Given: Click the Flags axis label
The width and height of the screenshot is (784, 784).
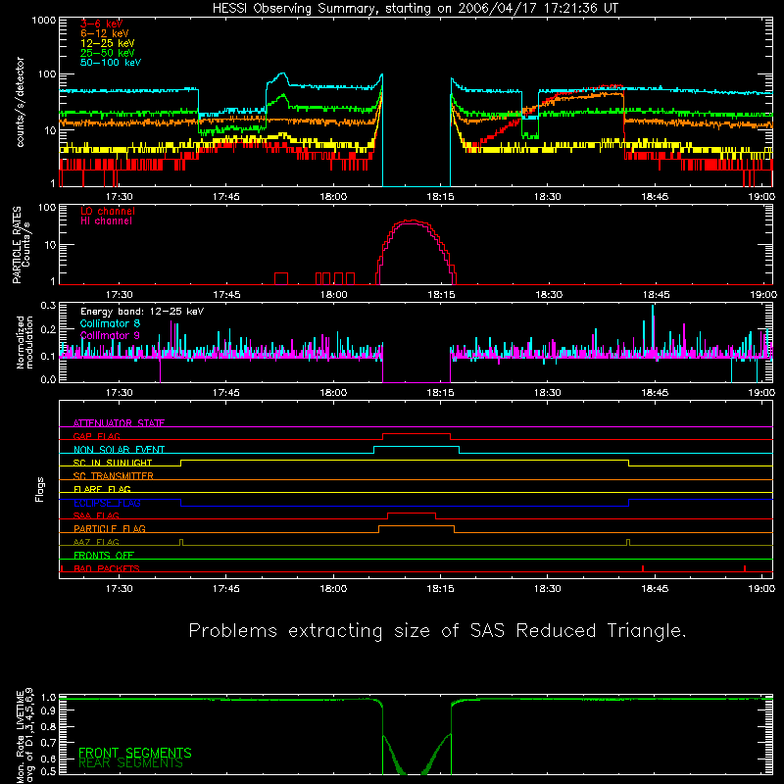Looking at the screenshot, I should tap(39, 489).
